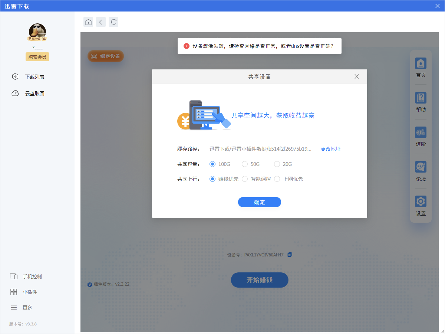445x334 pixels.
Task: Open 手机控制 in the sidebar
Action: point(32,276)
